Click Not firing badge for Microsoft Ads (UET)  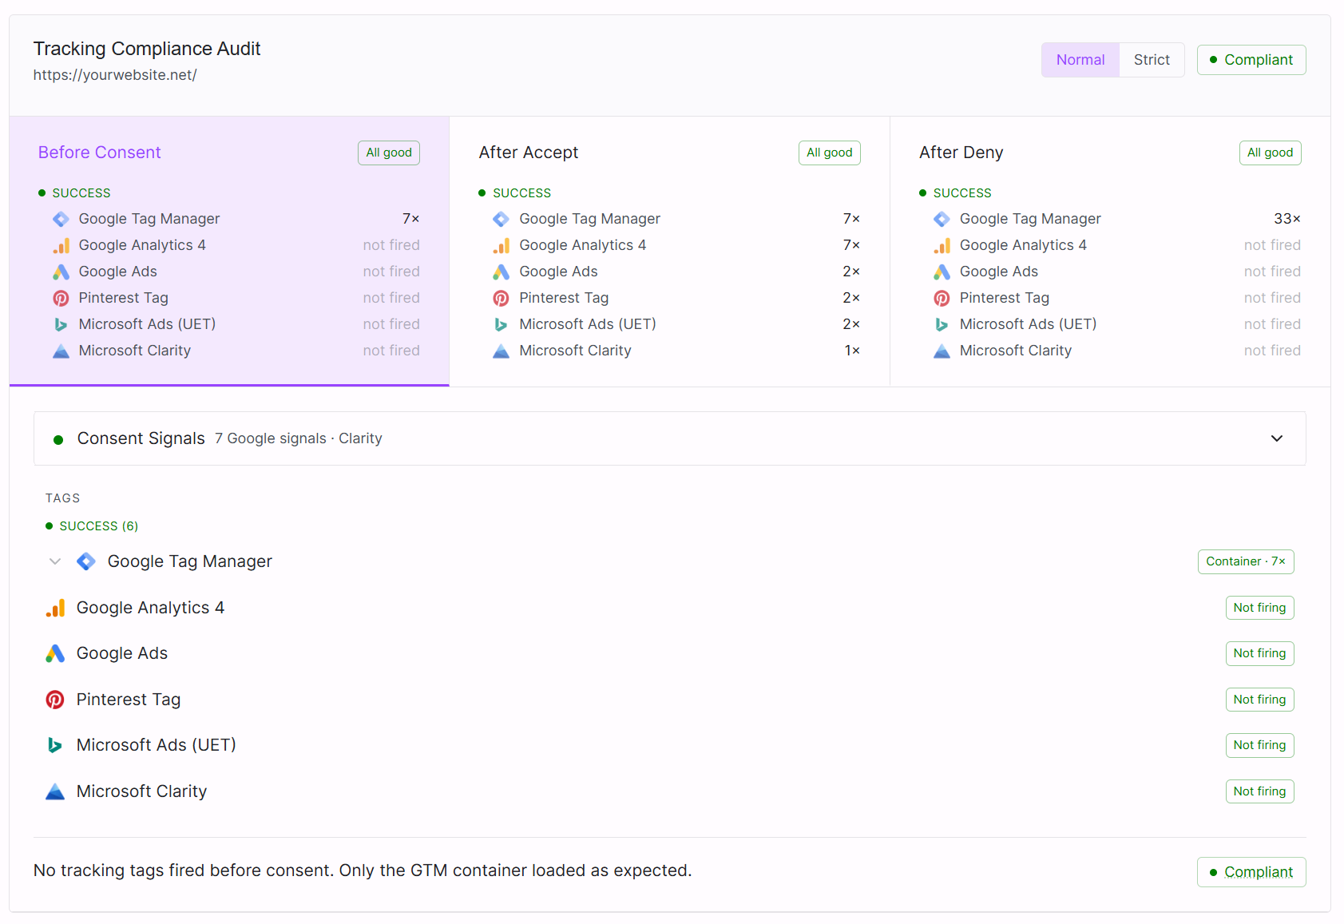1260,745
